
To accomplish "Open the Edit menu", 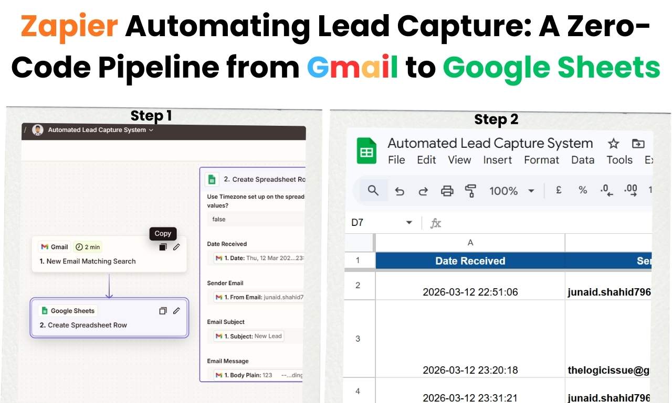I will 426,160.
